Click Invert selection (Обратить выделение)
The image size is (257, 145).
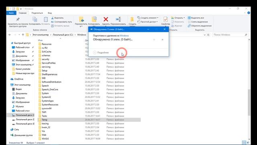point(200,26)
